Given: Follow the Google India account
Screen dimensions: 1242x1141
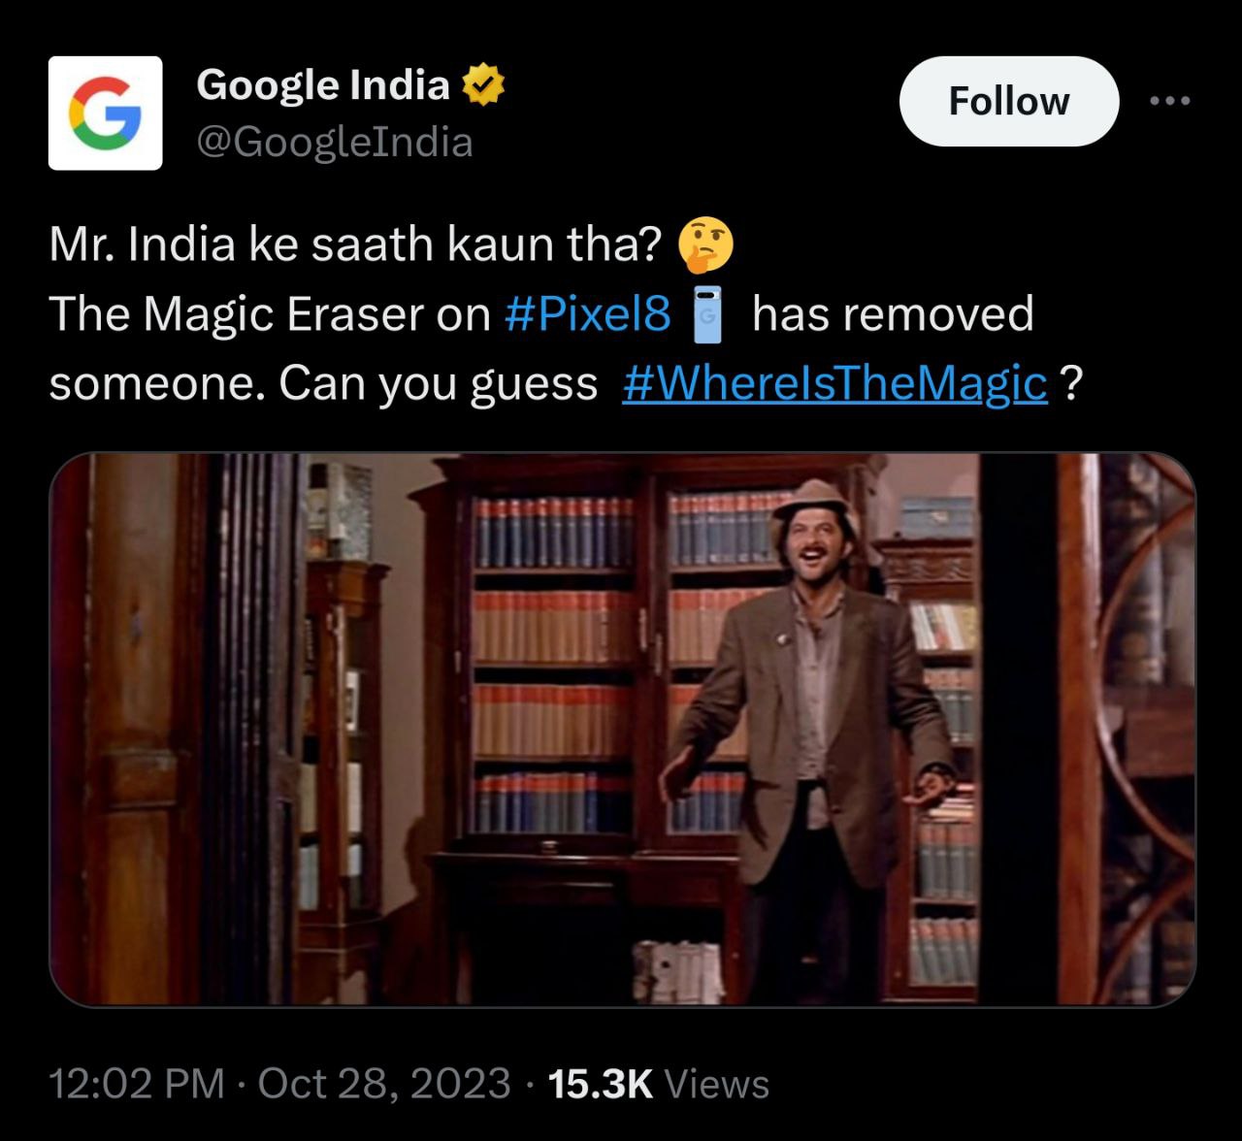Looking at the screenshot, I should click(1008, 101).
